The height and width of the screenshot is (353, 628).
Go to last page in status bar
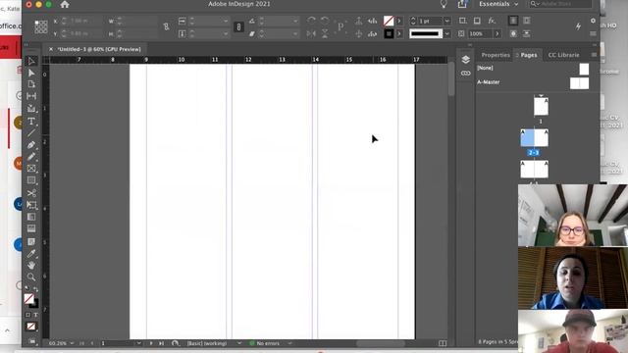click(161, 343)
